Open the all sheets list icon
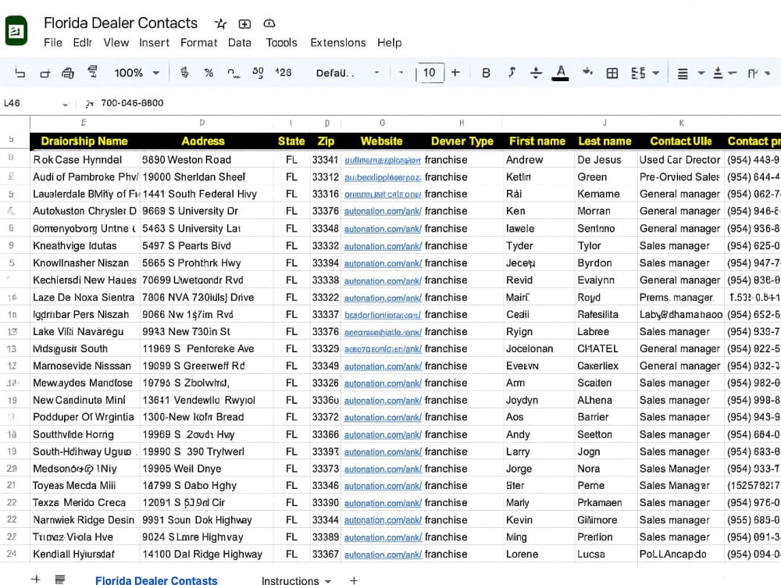Screen dimensions: 781x585 (x=60, y=579)
